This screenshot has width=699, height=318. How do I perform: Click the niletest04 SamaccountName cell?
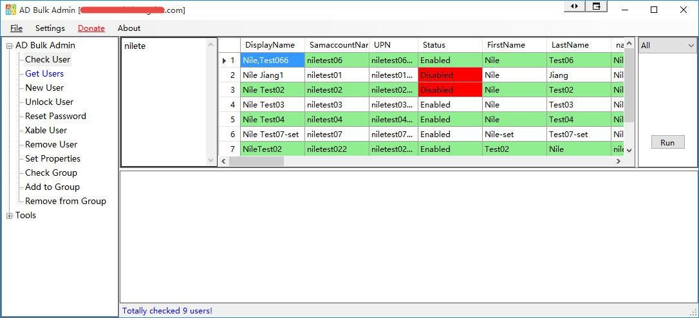point(337,120)
